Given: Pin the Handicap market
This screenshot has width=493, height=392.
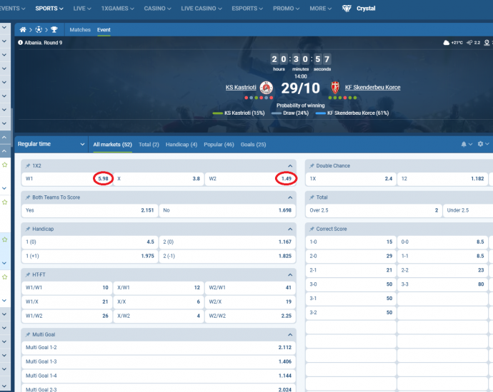Looking at the screenshot, I should 28,229.
